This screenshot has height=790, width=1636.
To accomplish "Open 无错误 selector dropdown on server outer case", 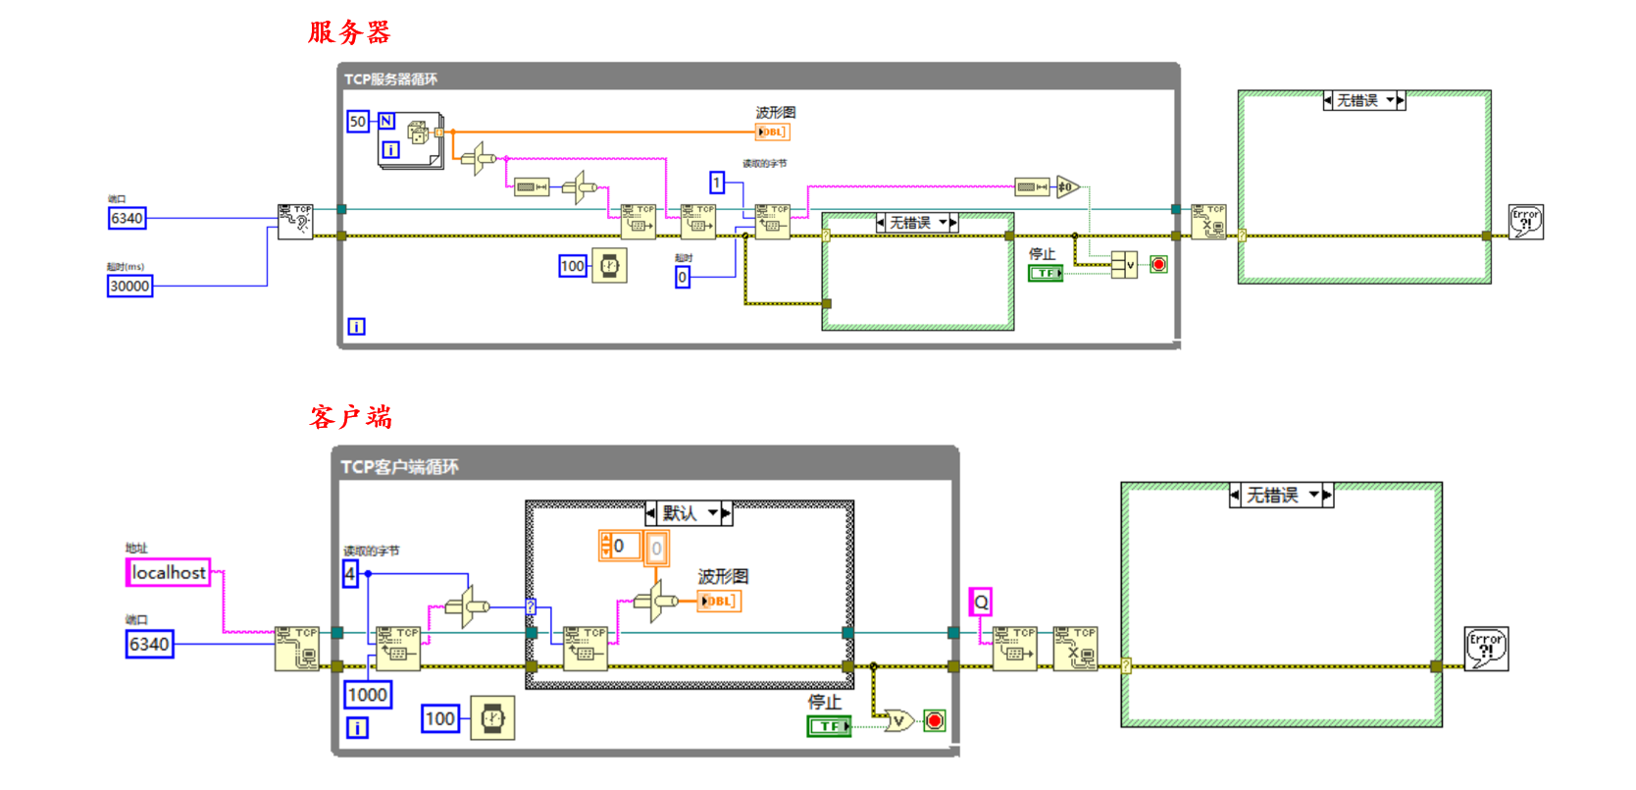I will pos(1390,100).
